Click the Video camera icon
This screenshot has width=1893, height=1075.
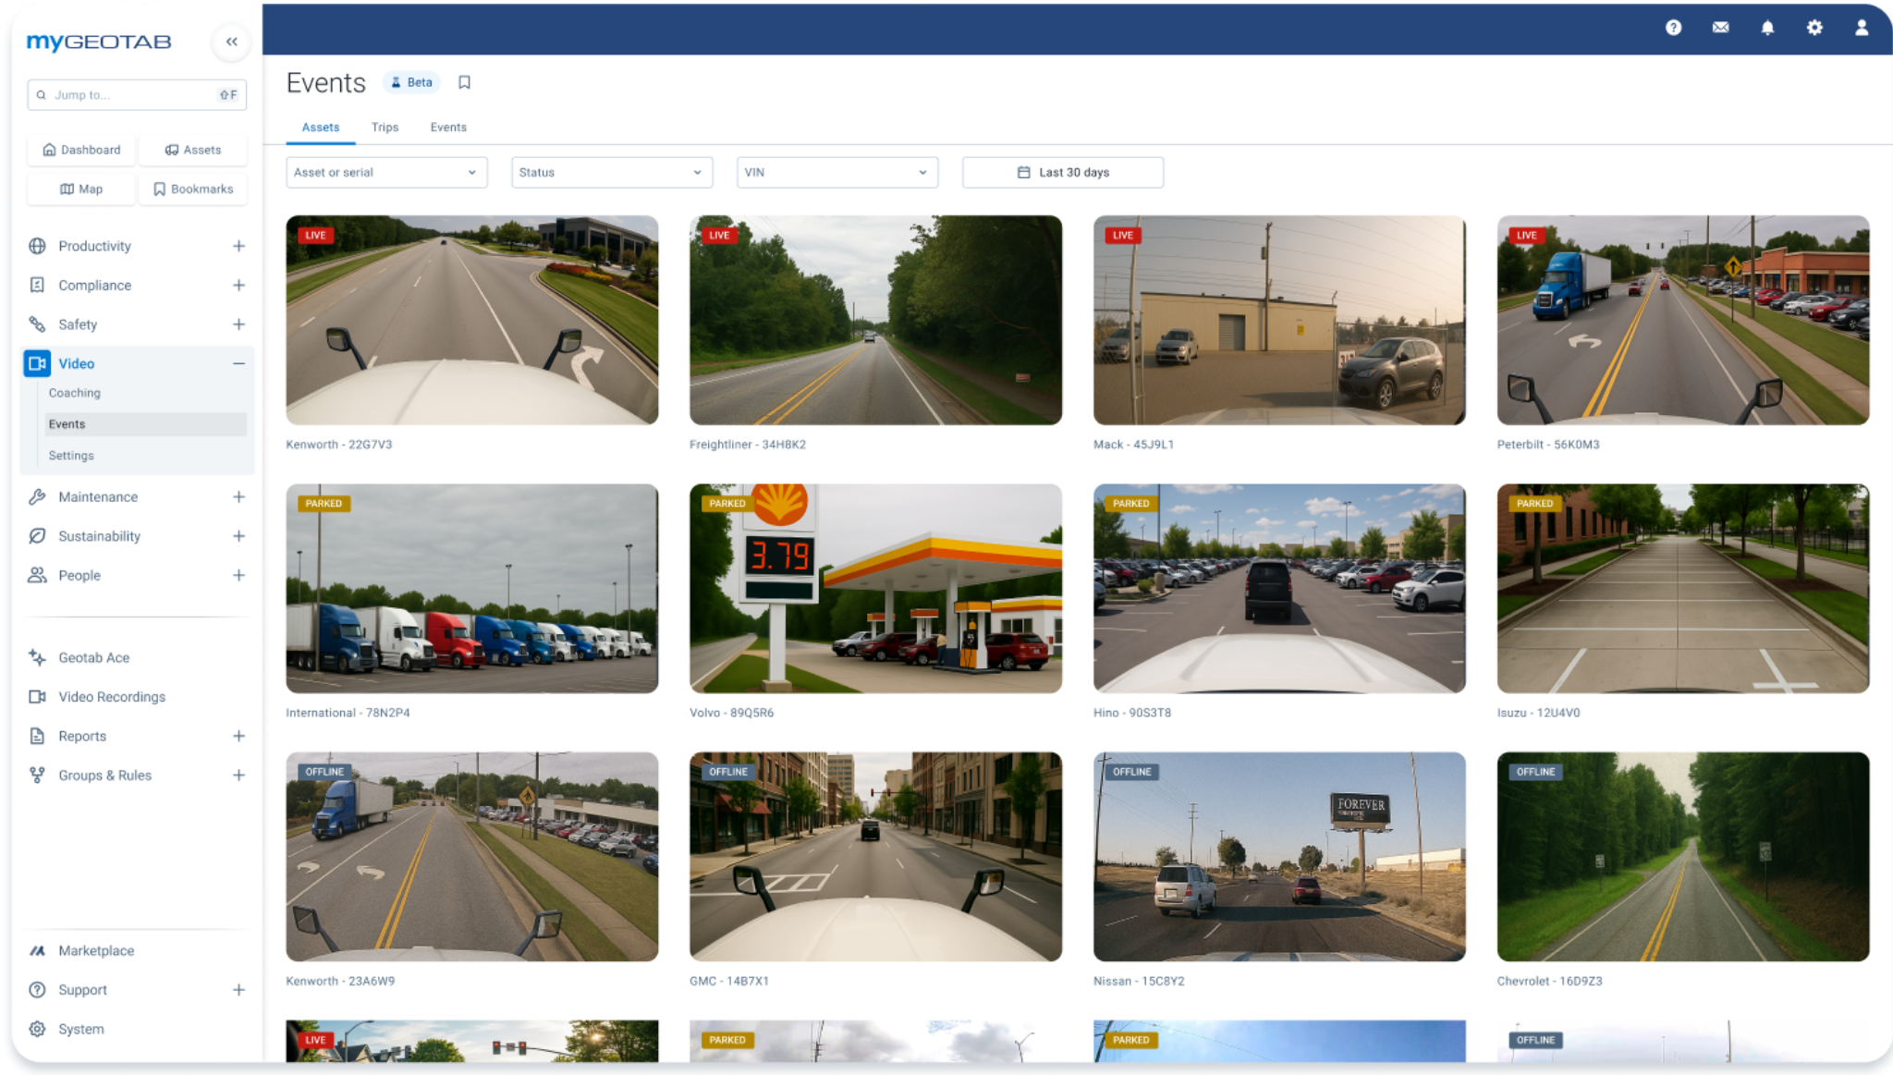coord(37,363)
